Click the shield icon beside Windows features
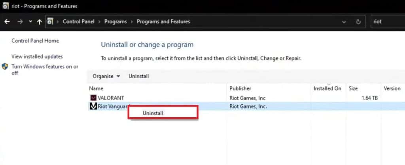Viewport: 405px width, 165px height. point(5,67)
